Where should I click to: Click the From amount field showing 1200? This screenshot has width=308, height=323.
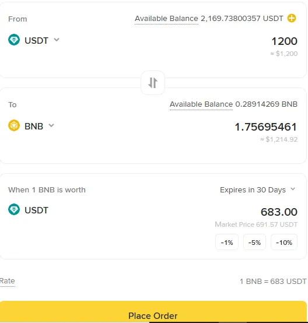284,41
